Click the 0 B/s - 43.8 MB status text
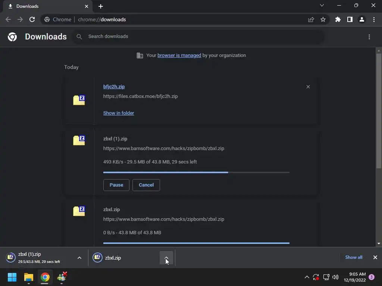Image resolution: width=382 pixels, height=286 pixels. [x=132, y=232]
